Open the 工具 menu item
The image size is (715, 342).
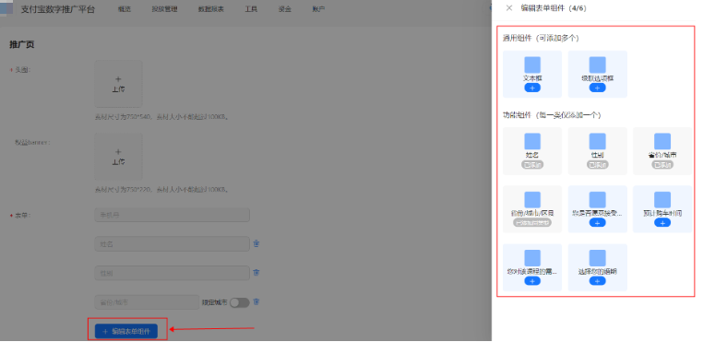coord(251,9)
